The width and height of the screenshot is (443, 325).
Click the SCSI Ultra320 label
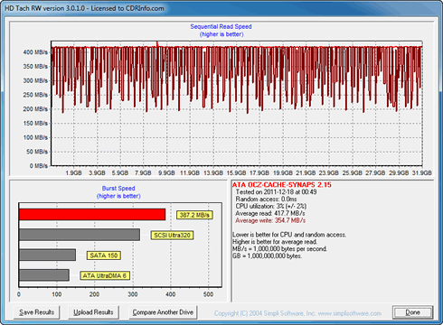point(172,235)
